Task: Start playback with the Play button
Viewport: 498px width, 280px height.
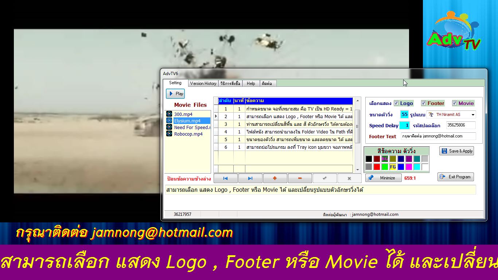Action: click(175, 94)
